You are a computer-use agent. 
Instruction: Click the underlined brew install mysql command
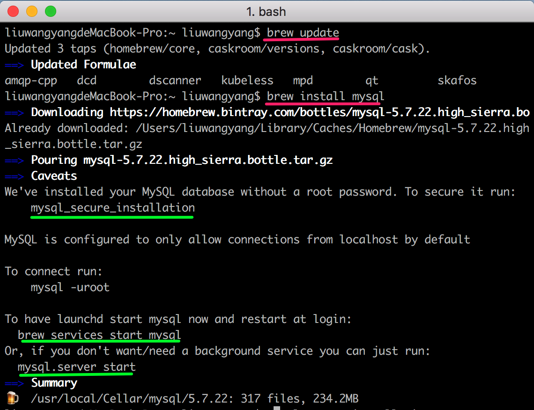pyautogui.click(x=324, y=96)
